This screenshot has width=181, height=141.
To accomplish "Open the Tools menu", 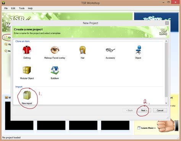I will [x=22, y=8].
